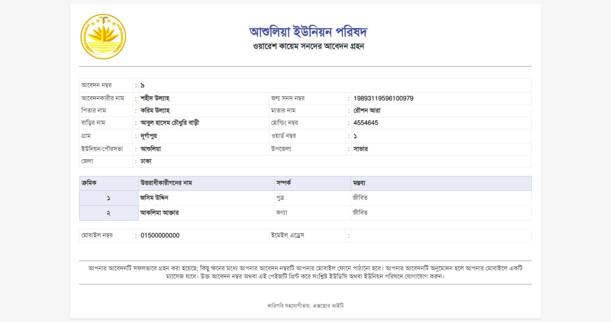The height and width of the screenshot is (322, 611).
Task: Click footer credit কারিগরি সহযোগীতায়: এক্সপ্লোর আইটি
Action: [x=305, y=306]
